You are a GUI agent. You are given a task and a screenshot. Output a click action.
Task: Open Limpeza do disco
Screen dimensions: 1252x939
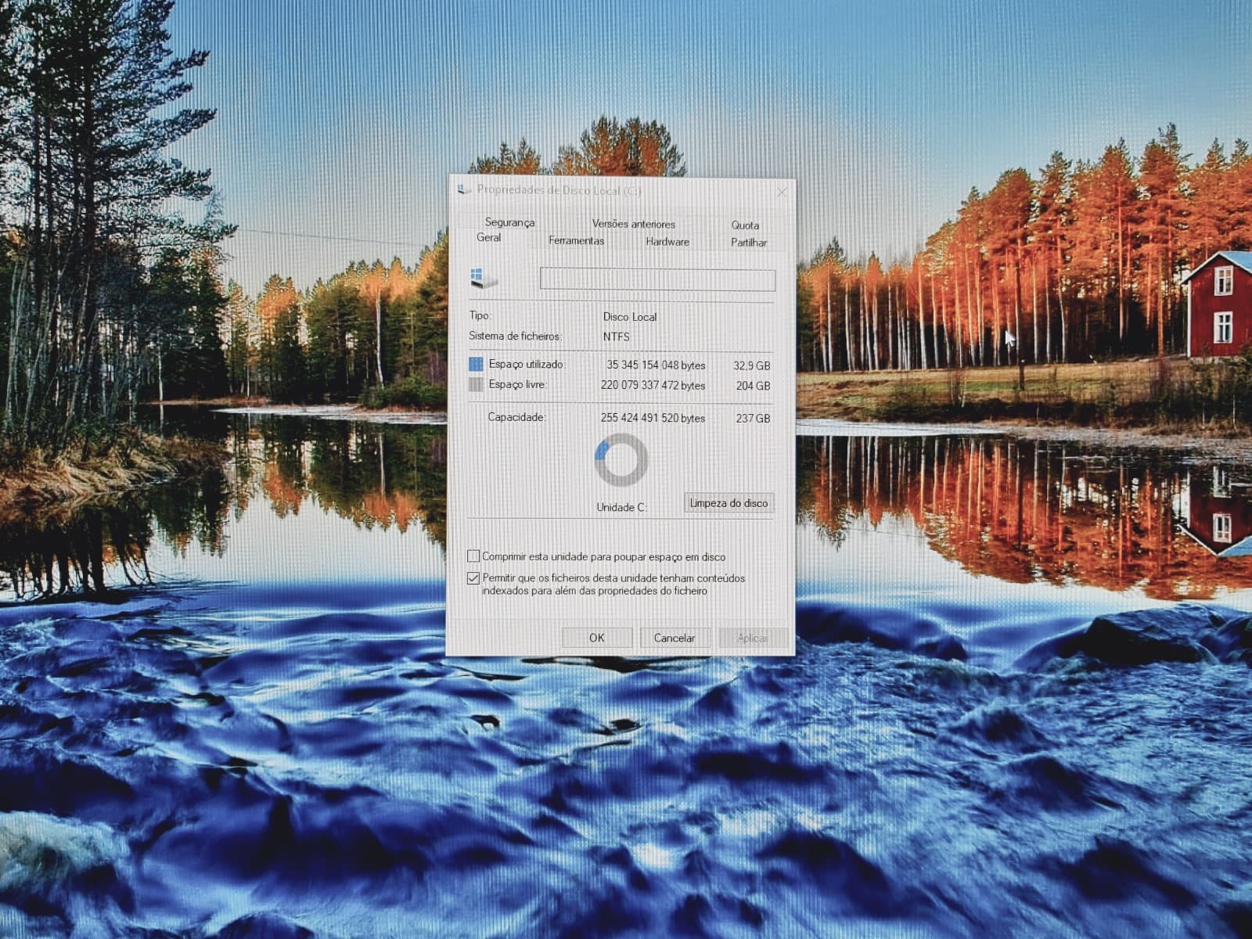[729, 503]
